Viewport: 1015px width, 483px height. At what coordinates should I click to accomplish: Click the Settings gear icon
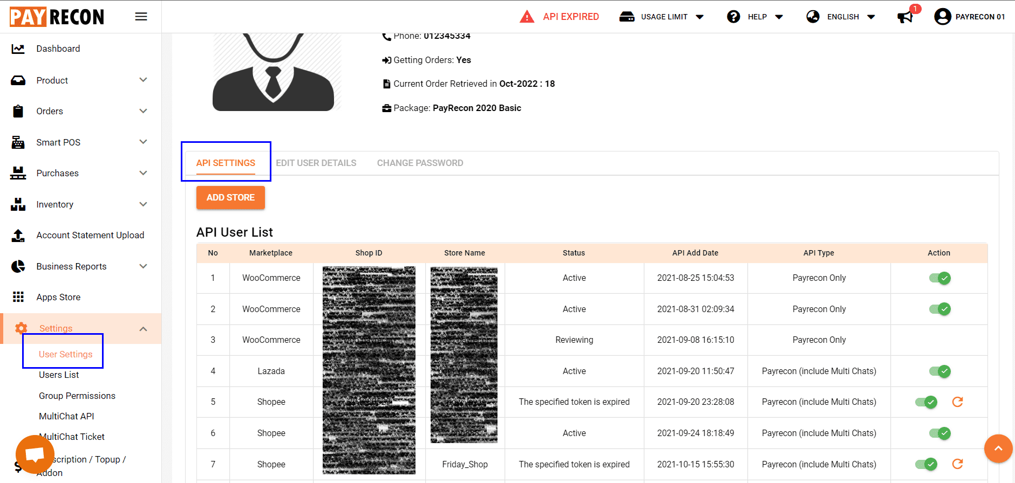[21, 328]
